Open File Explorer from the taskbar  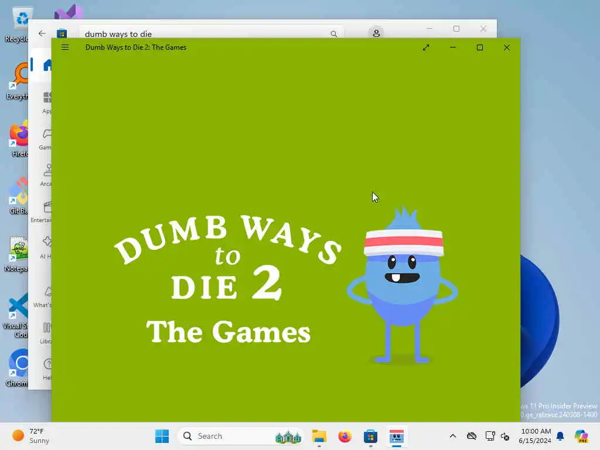(x=319, y=436)
